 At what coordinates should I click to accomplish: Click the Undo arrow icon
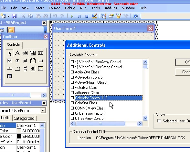[55, 16]
